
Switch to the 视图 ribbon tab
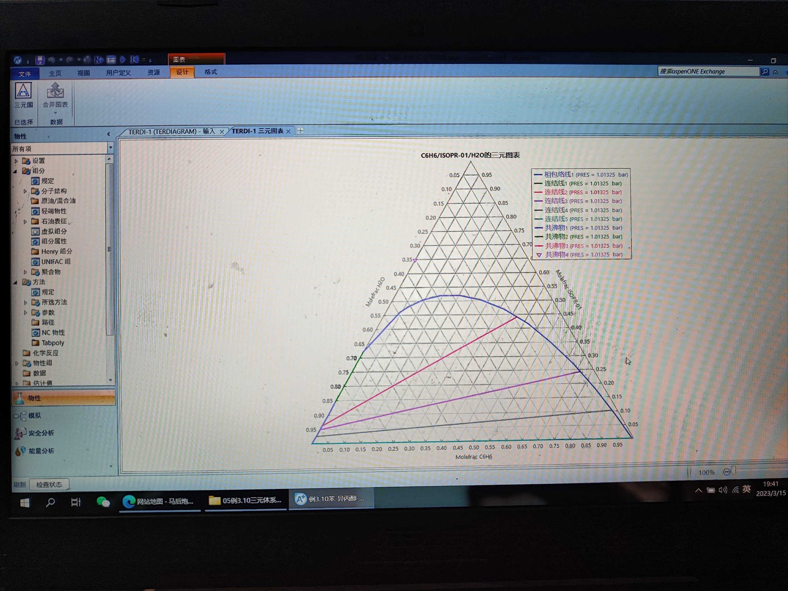(84, 73)
